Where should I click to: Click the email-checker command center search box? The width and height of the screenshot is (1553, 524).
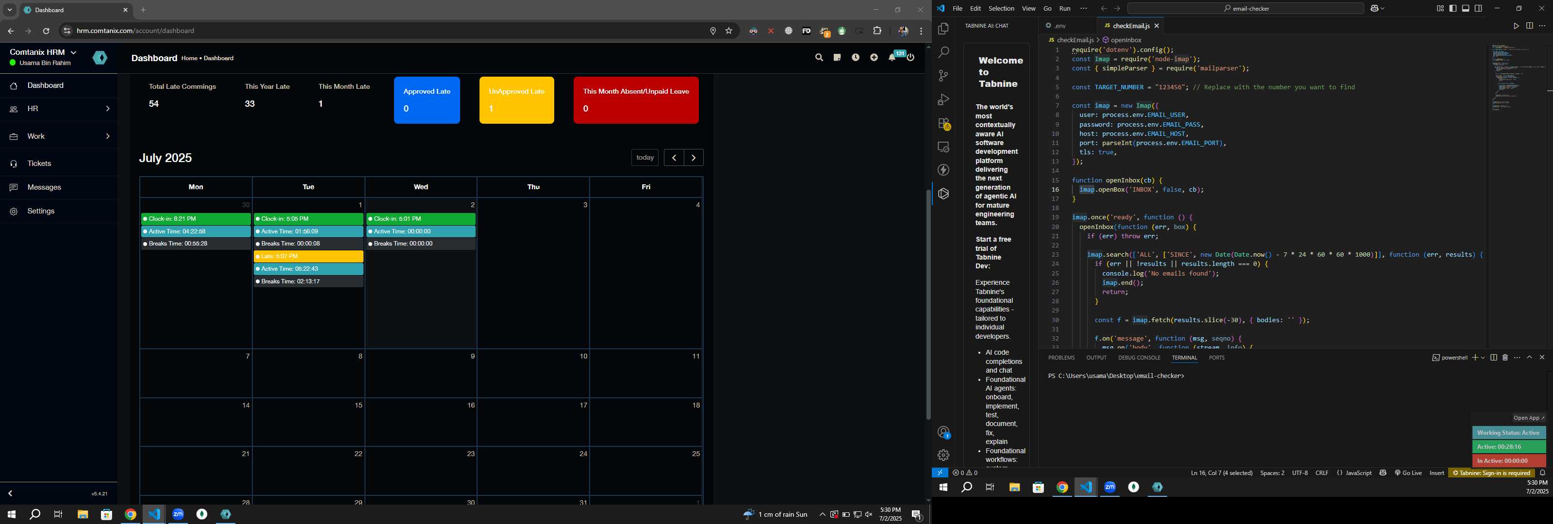coord(1245,8)
